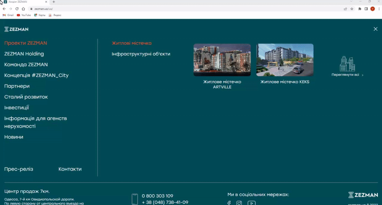Open tab search dropdown chevron

tap(351, 2)
